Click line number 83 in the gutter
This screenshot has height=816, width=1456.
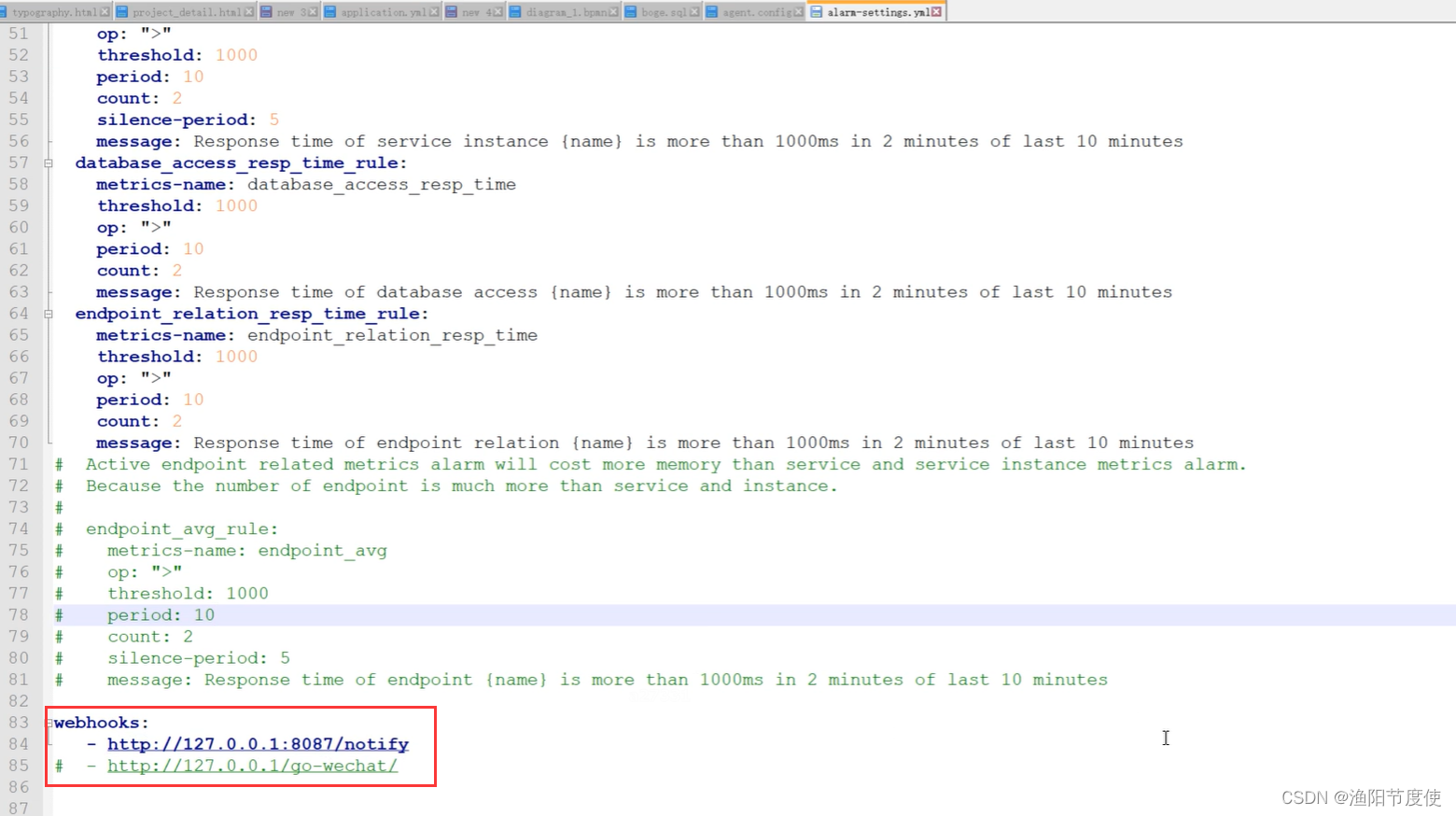pyautogui.click(x=19, y=723)
